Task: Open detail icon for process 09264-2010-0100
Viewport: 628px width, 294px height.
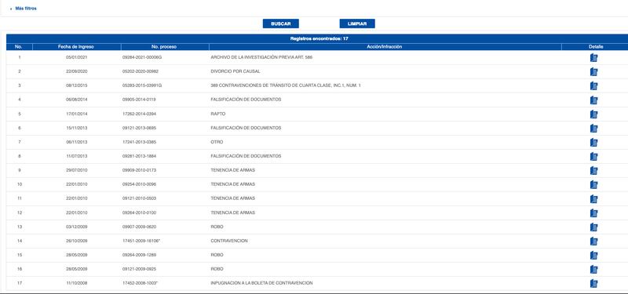Action: point(593,212)
